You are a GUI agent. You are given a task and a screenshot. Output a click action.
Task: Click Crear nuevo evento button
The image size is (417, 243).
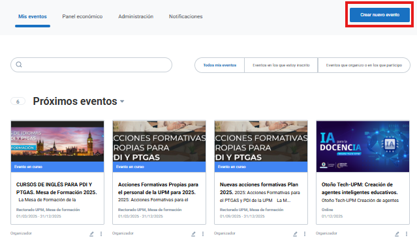(380, 15)
